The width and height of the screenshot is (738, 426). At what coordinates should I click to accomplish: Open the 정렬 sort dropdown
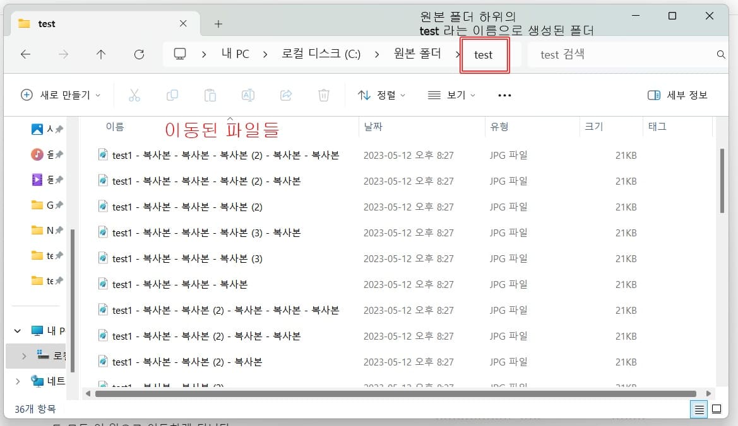[x=381, y=95]
